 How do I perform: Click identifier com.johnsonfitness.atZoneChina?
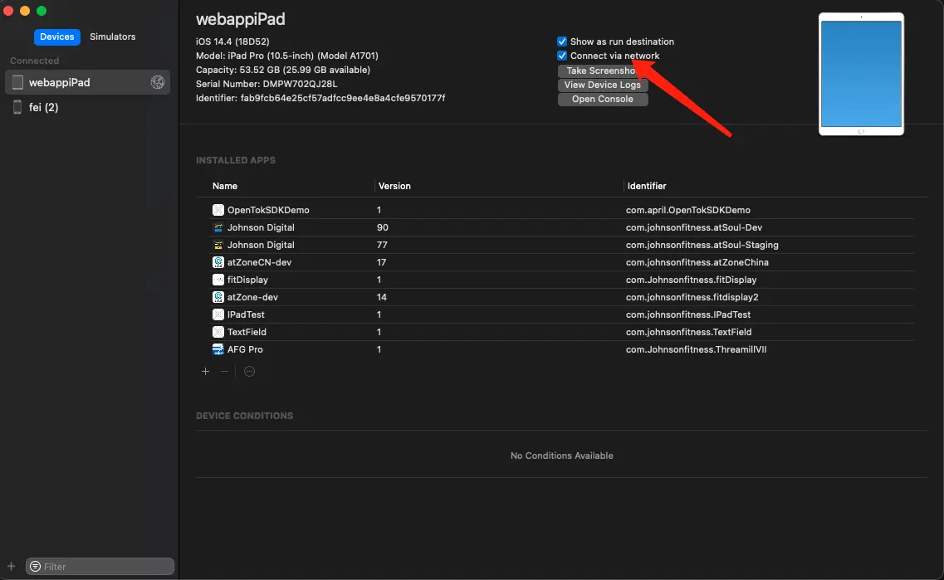(697, 262)
